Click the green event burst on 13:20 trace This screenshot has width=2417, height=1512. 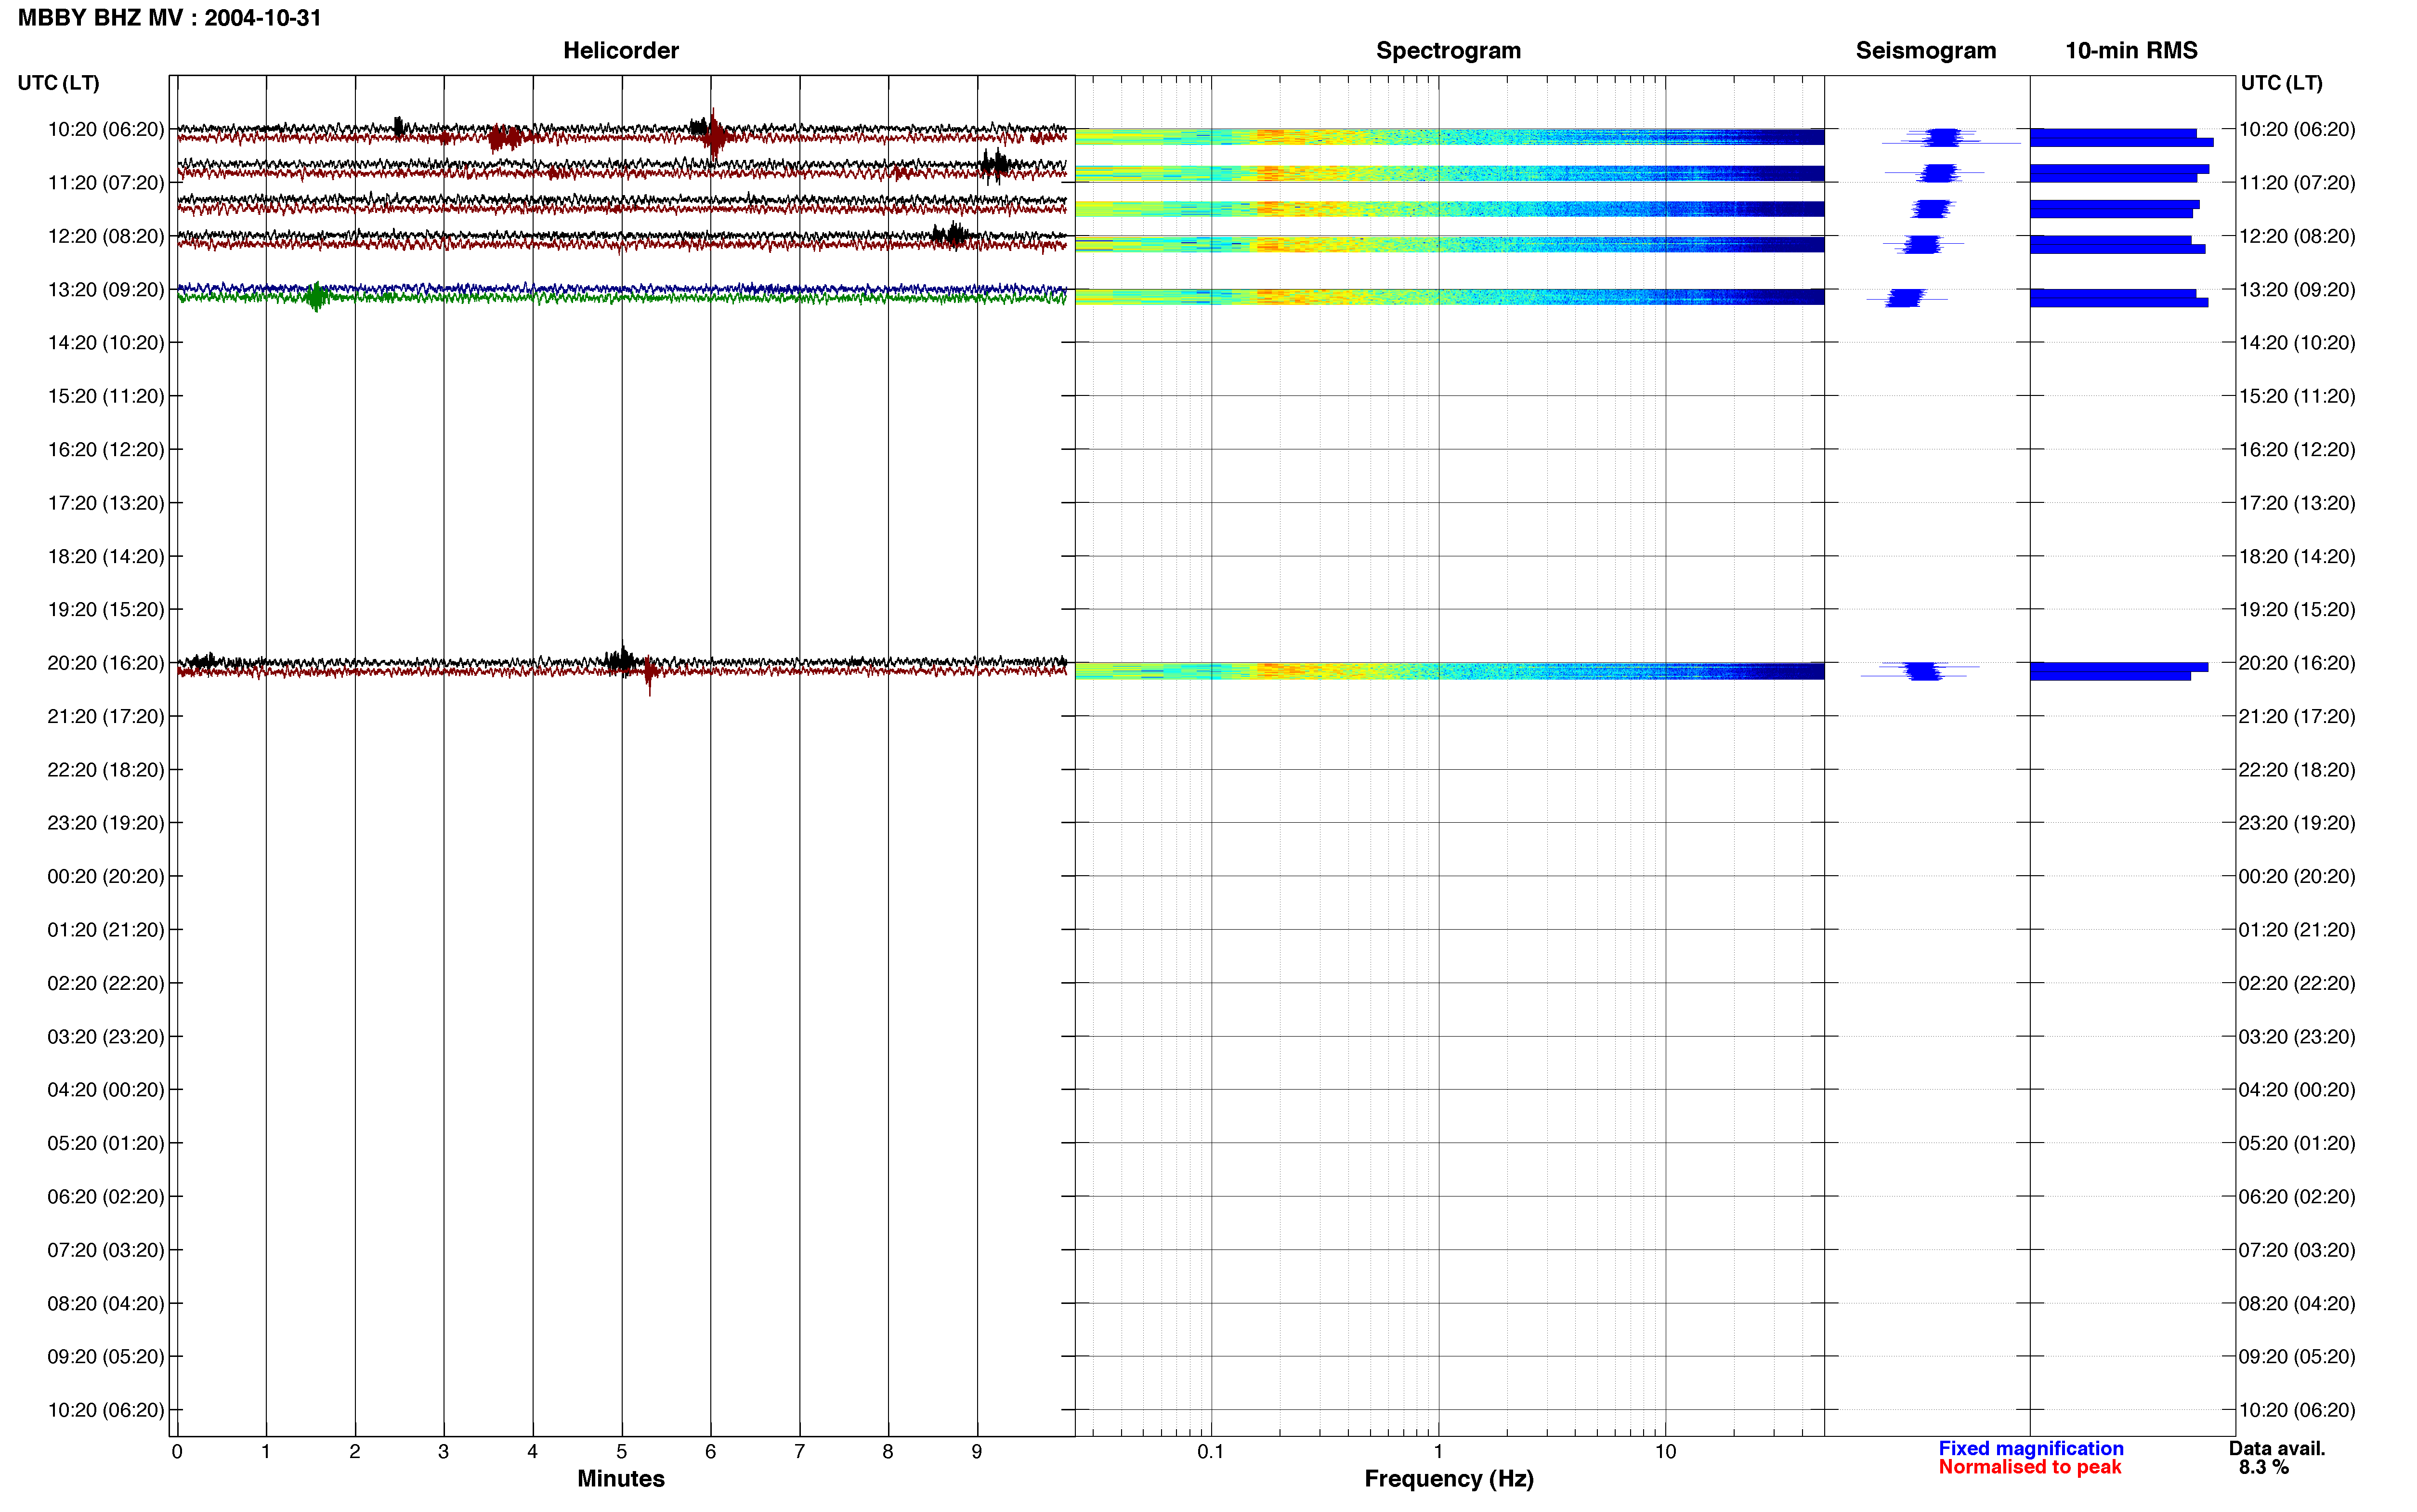317,296
